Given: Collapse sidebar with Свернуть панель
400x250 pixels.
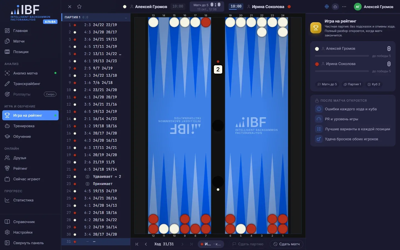Looking at the screenshot, I should [x=30, y=243].
